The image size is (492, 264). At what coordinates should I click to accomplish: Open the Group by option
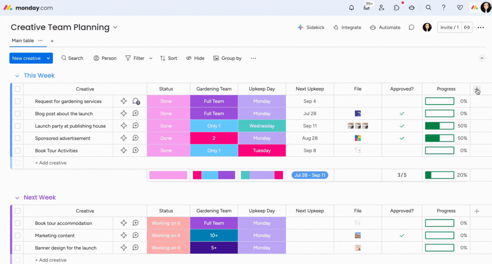click(227, 58)
